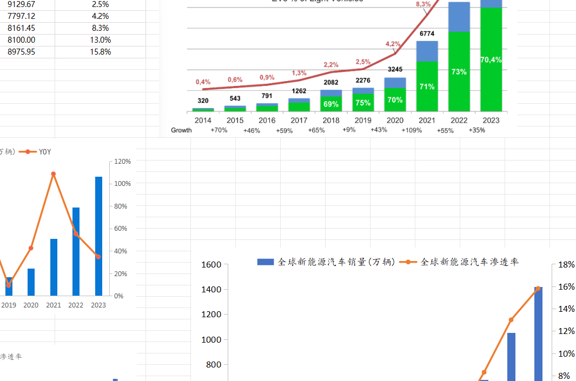Screen dimensions: 576x381
Task: Select the 4.2% cell in the table
Action: [x=101, y=16]
